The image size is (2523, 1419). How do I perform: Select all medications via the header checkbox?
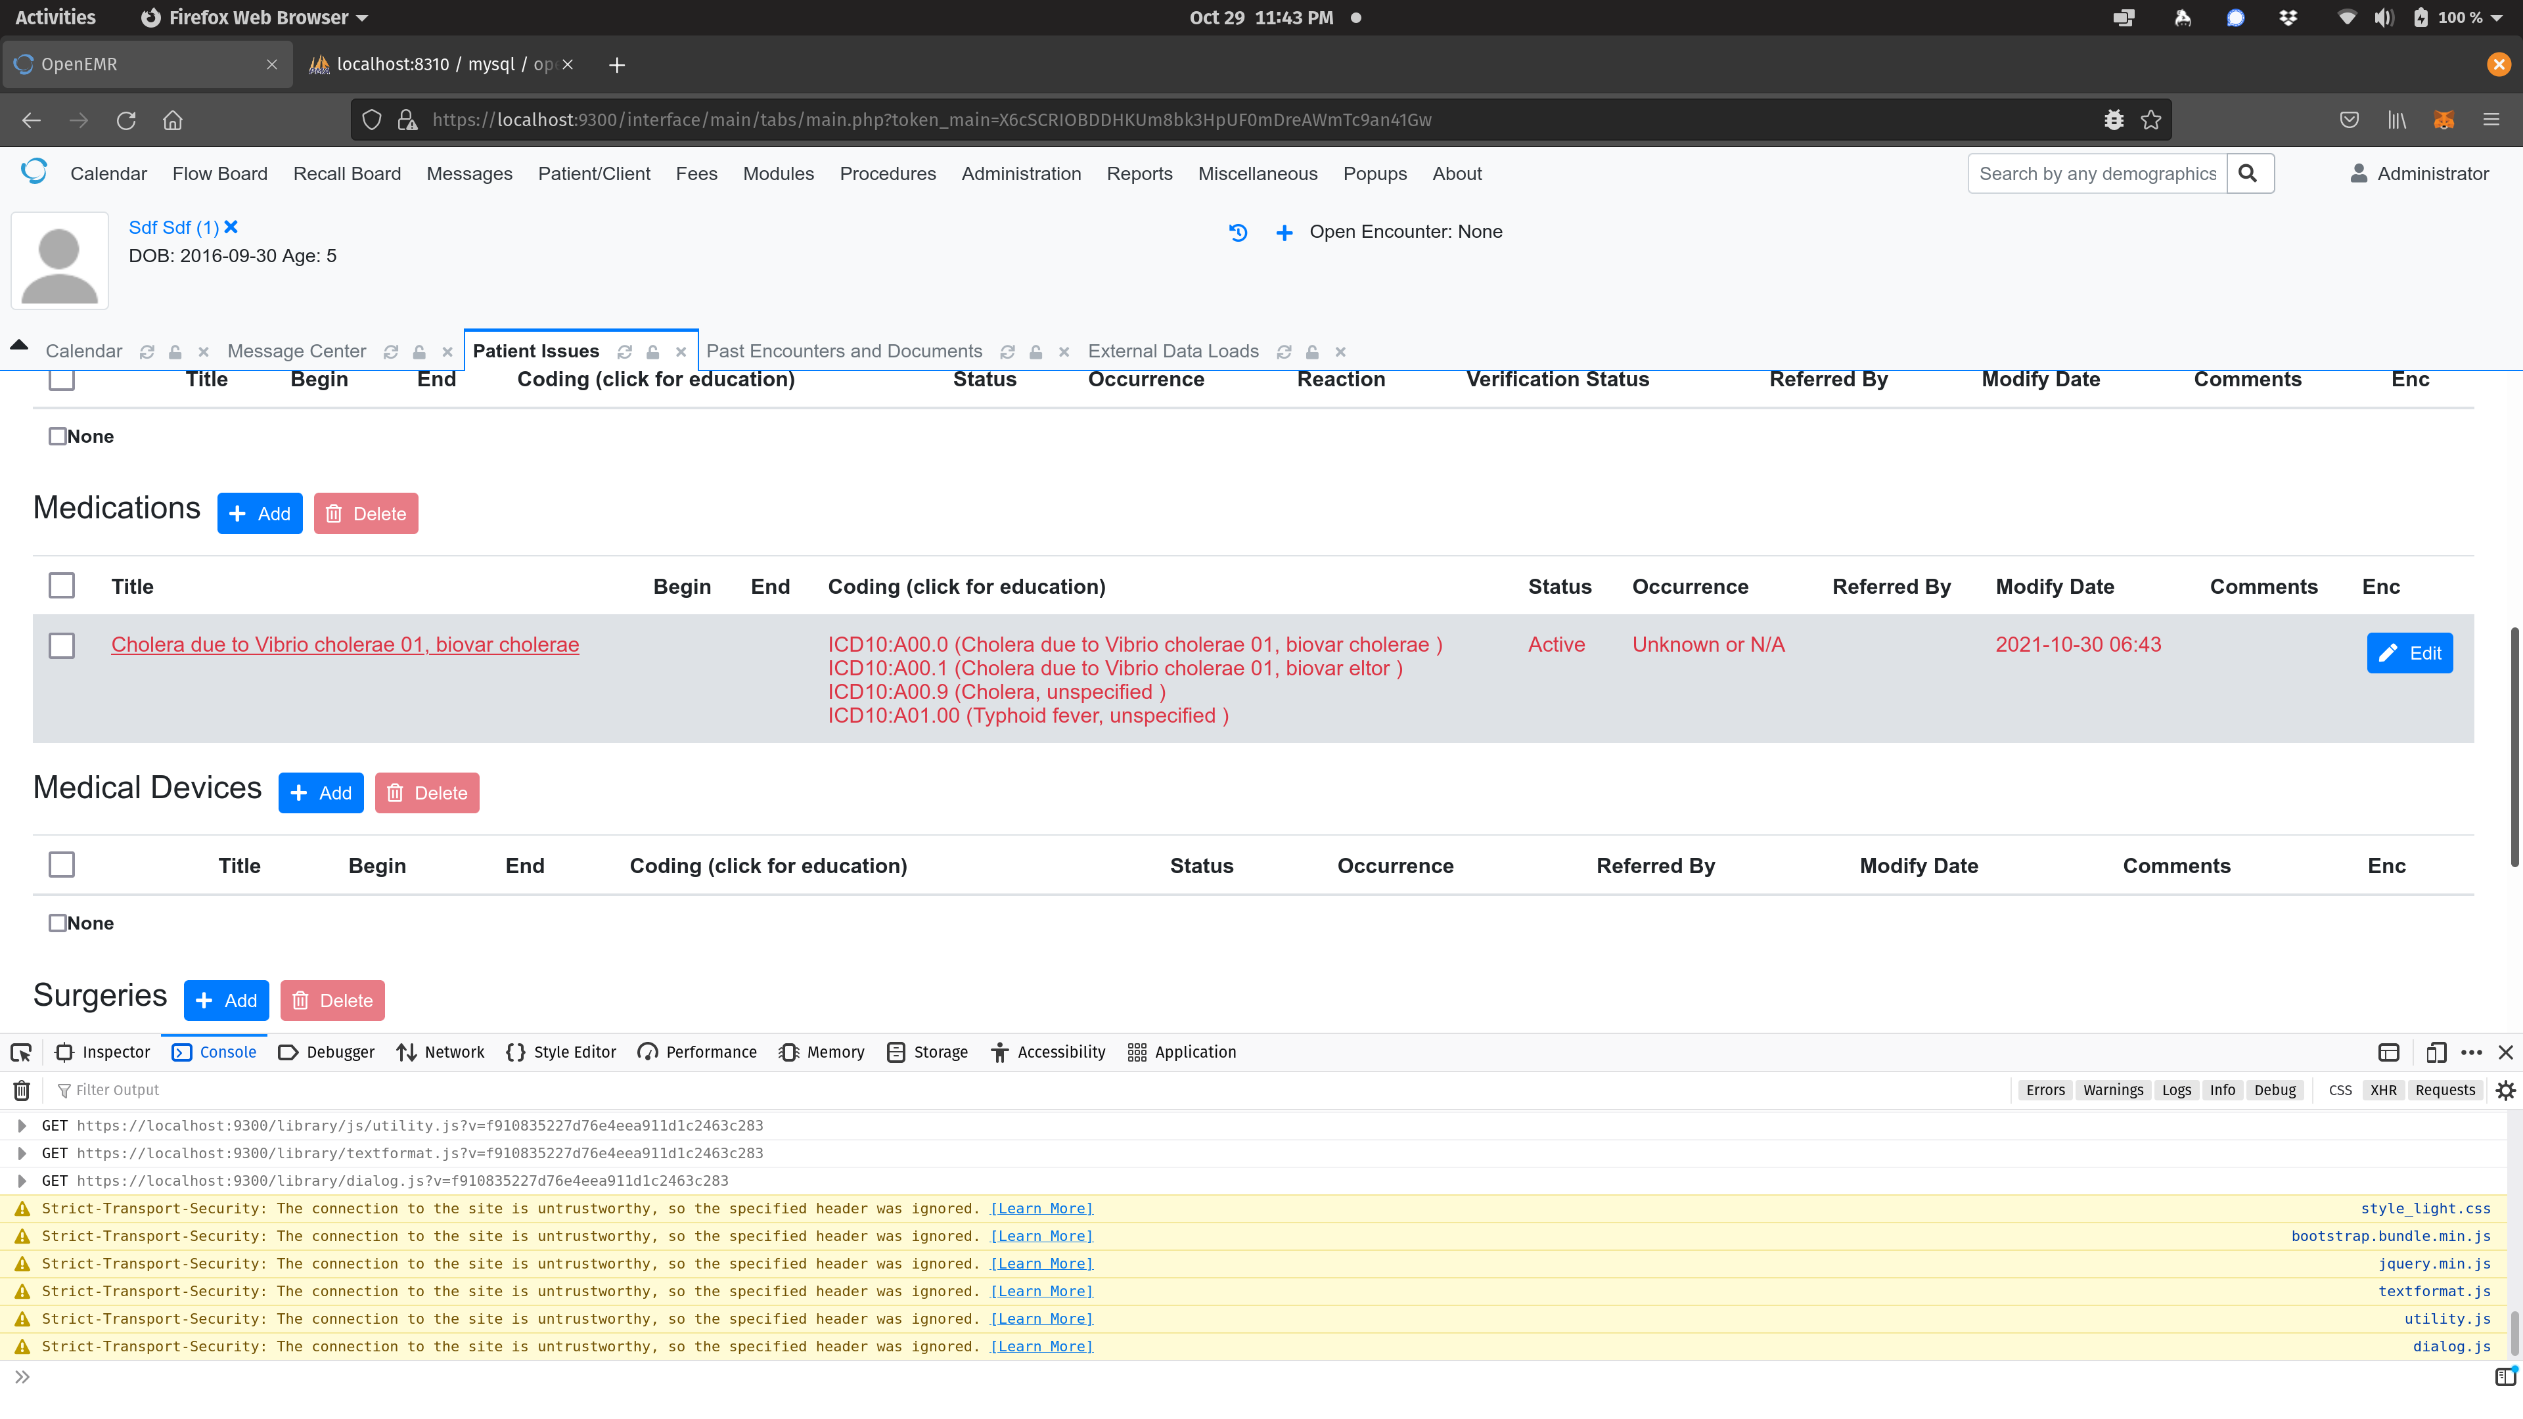pos(60,585)
